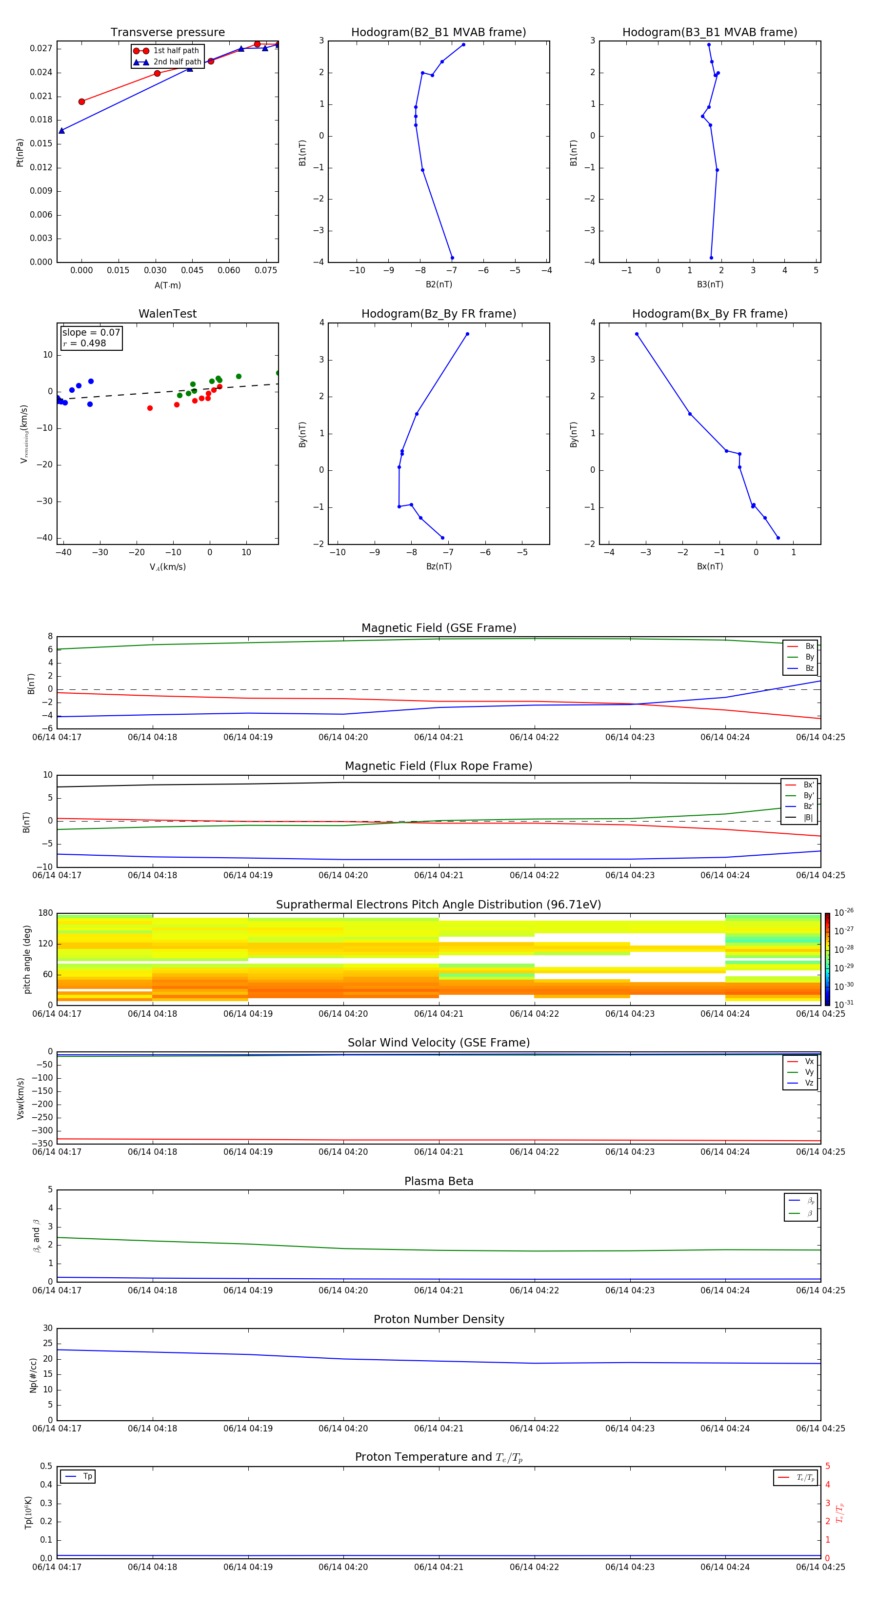
Task: Click the "Pt(nPa)" y-axis label
Action: coord(20,153)
